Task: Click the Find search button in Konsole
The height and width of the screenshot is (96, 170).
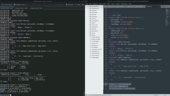Action: pos(78,5)
